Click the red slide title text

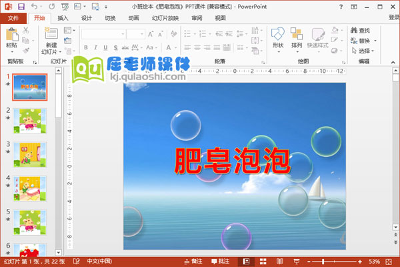pyautogui.click(x=233, y=161)
